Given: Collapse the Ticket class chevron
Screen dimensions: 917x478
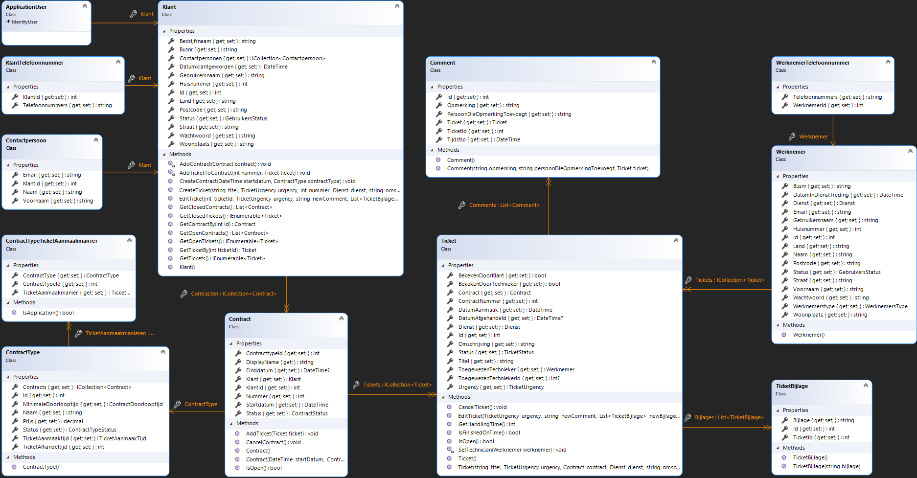Looking at the screenshot, I should (x=676, y=240).
